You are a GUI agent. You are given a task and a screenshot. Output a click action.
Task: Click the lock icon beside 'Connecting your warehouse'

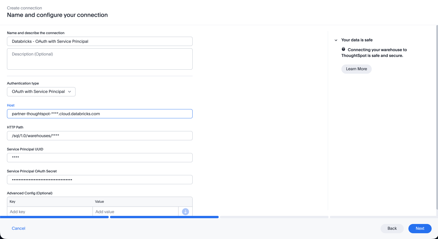(343, 49)
